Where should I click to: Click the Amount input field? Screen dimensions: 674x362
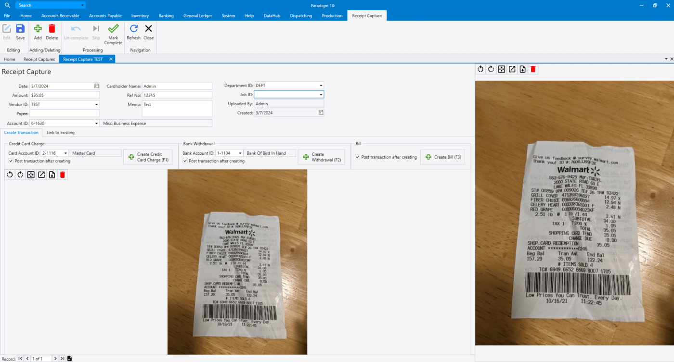65,95
